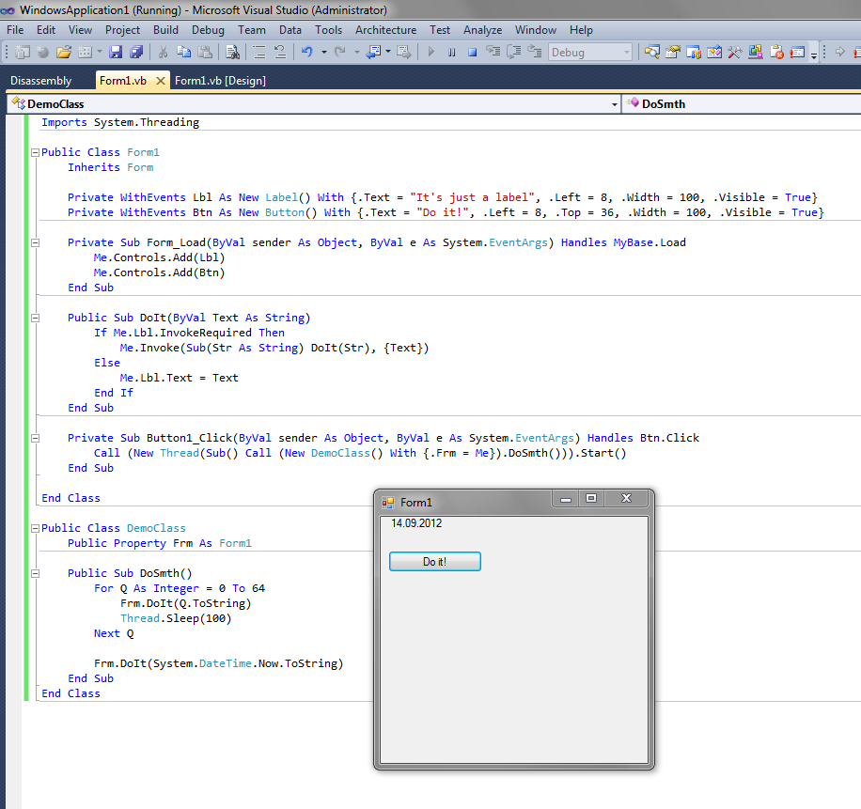Collapse the DoIt sub outlining toggle
861x809 pixels.
click(35, 318)
